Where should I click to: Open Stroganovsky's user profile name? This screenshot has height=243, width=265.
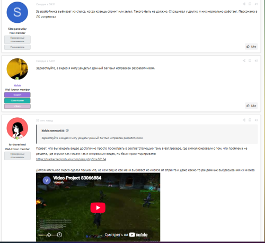point(17,29)
